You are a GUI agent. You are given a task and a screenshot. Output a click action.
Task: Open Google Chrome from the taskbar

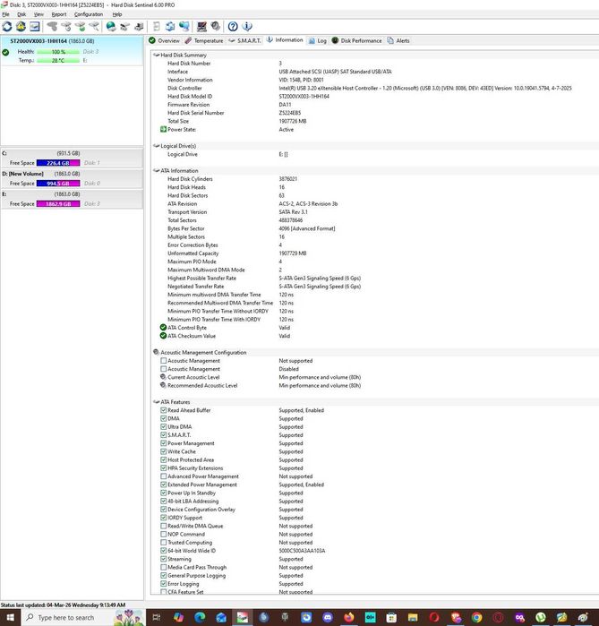[476, 618]
